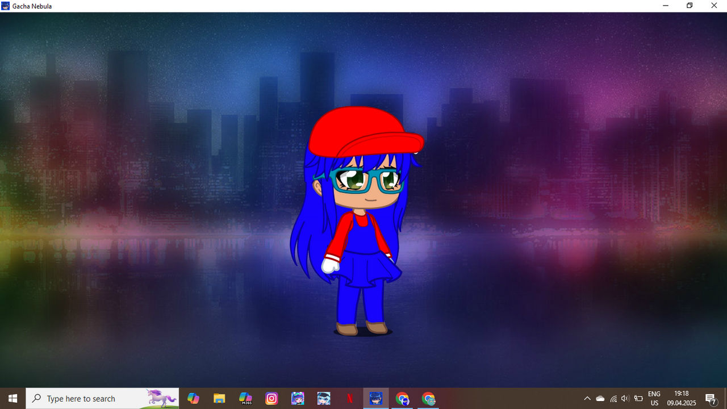Expand the hidden system tray icons chevron
Viewport: 727px width, 409px height.
[x=587, y=399]
